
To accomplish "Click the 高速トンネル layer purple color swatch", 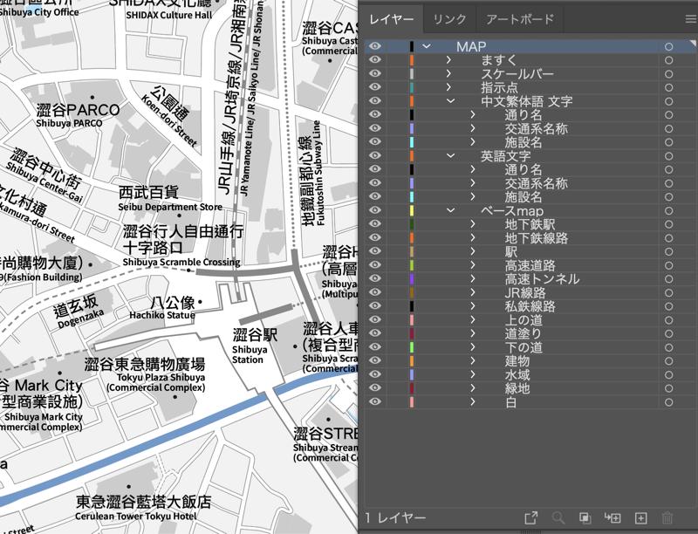I will [412, 279].
